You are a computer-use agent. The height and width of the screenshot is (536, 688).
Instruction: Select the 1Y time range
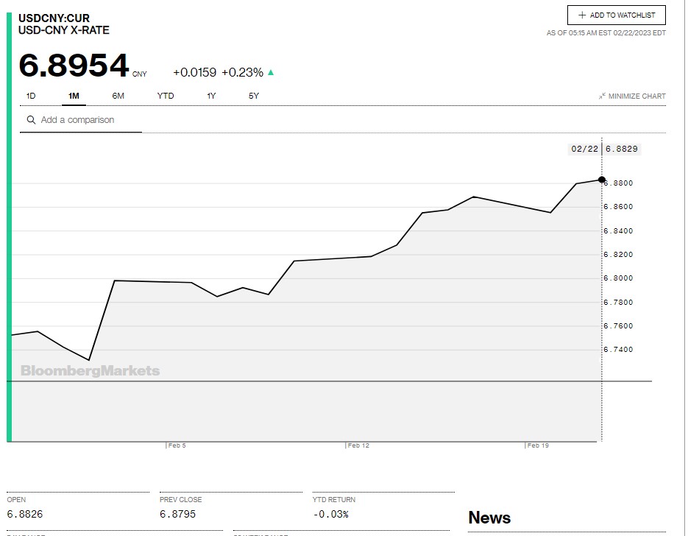pyautogui.click(x=211, y=96)
